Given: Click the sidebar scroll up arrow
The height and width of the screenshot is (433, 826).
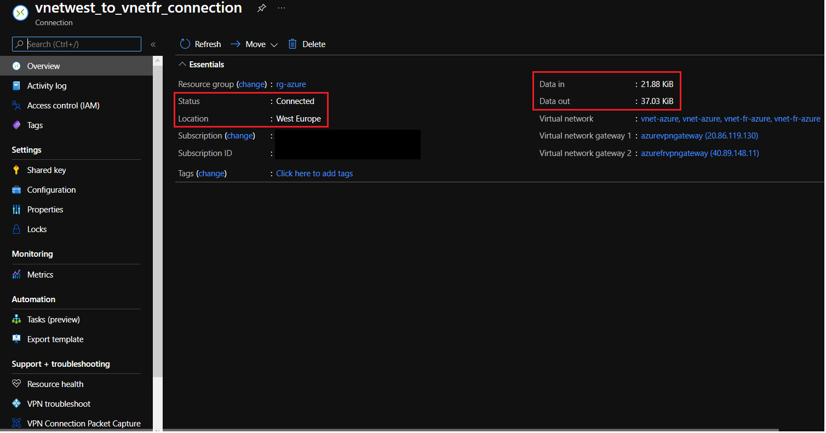Looking at the screenshot, I should coord(158,60).
